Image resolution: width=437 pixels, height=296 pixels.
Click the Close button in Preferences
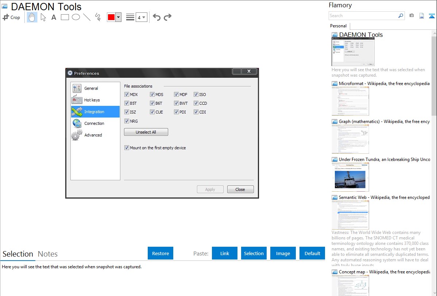pyautogui.click(x=240, y=189)
